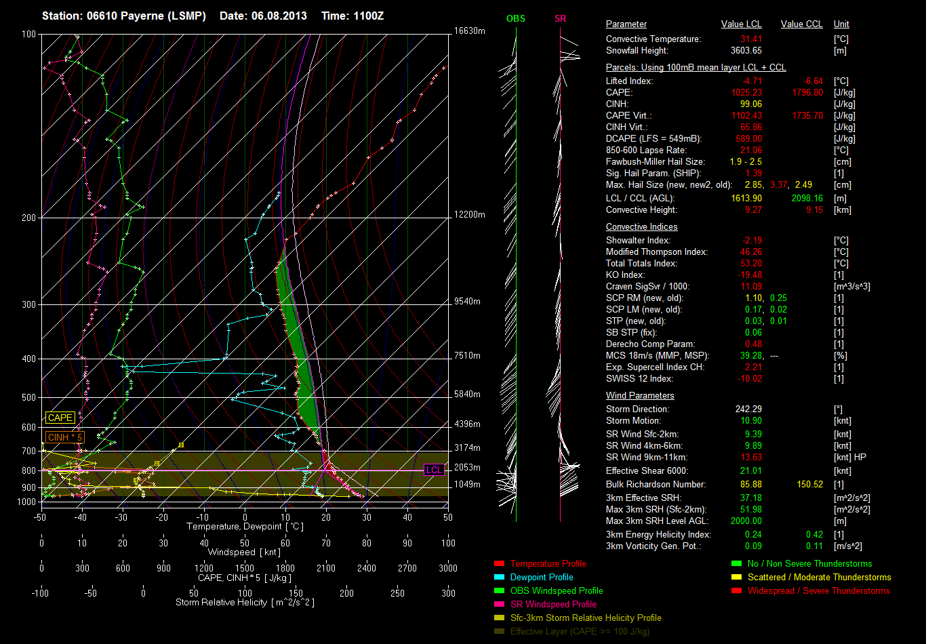The width and height of the screenshot is (926, 644).
Task: Select the green OBS wind column header
Action: pos(515,18)
